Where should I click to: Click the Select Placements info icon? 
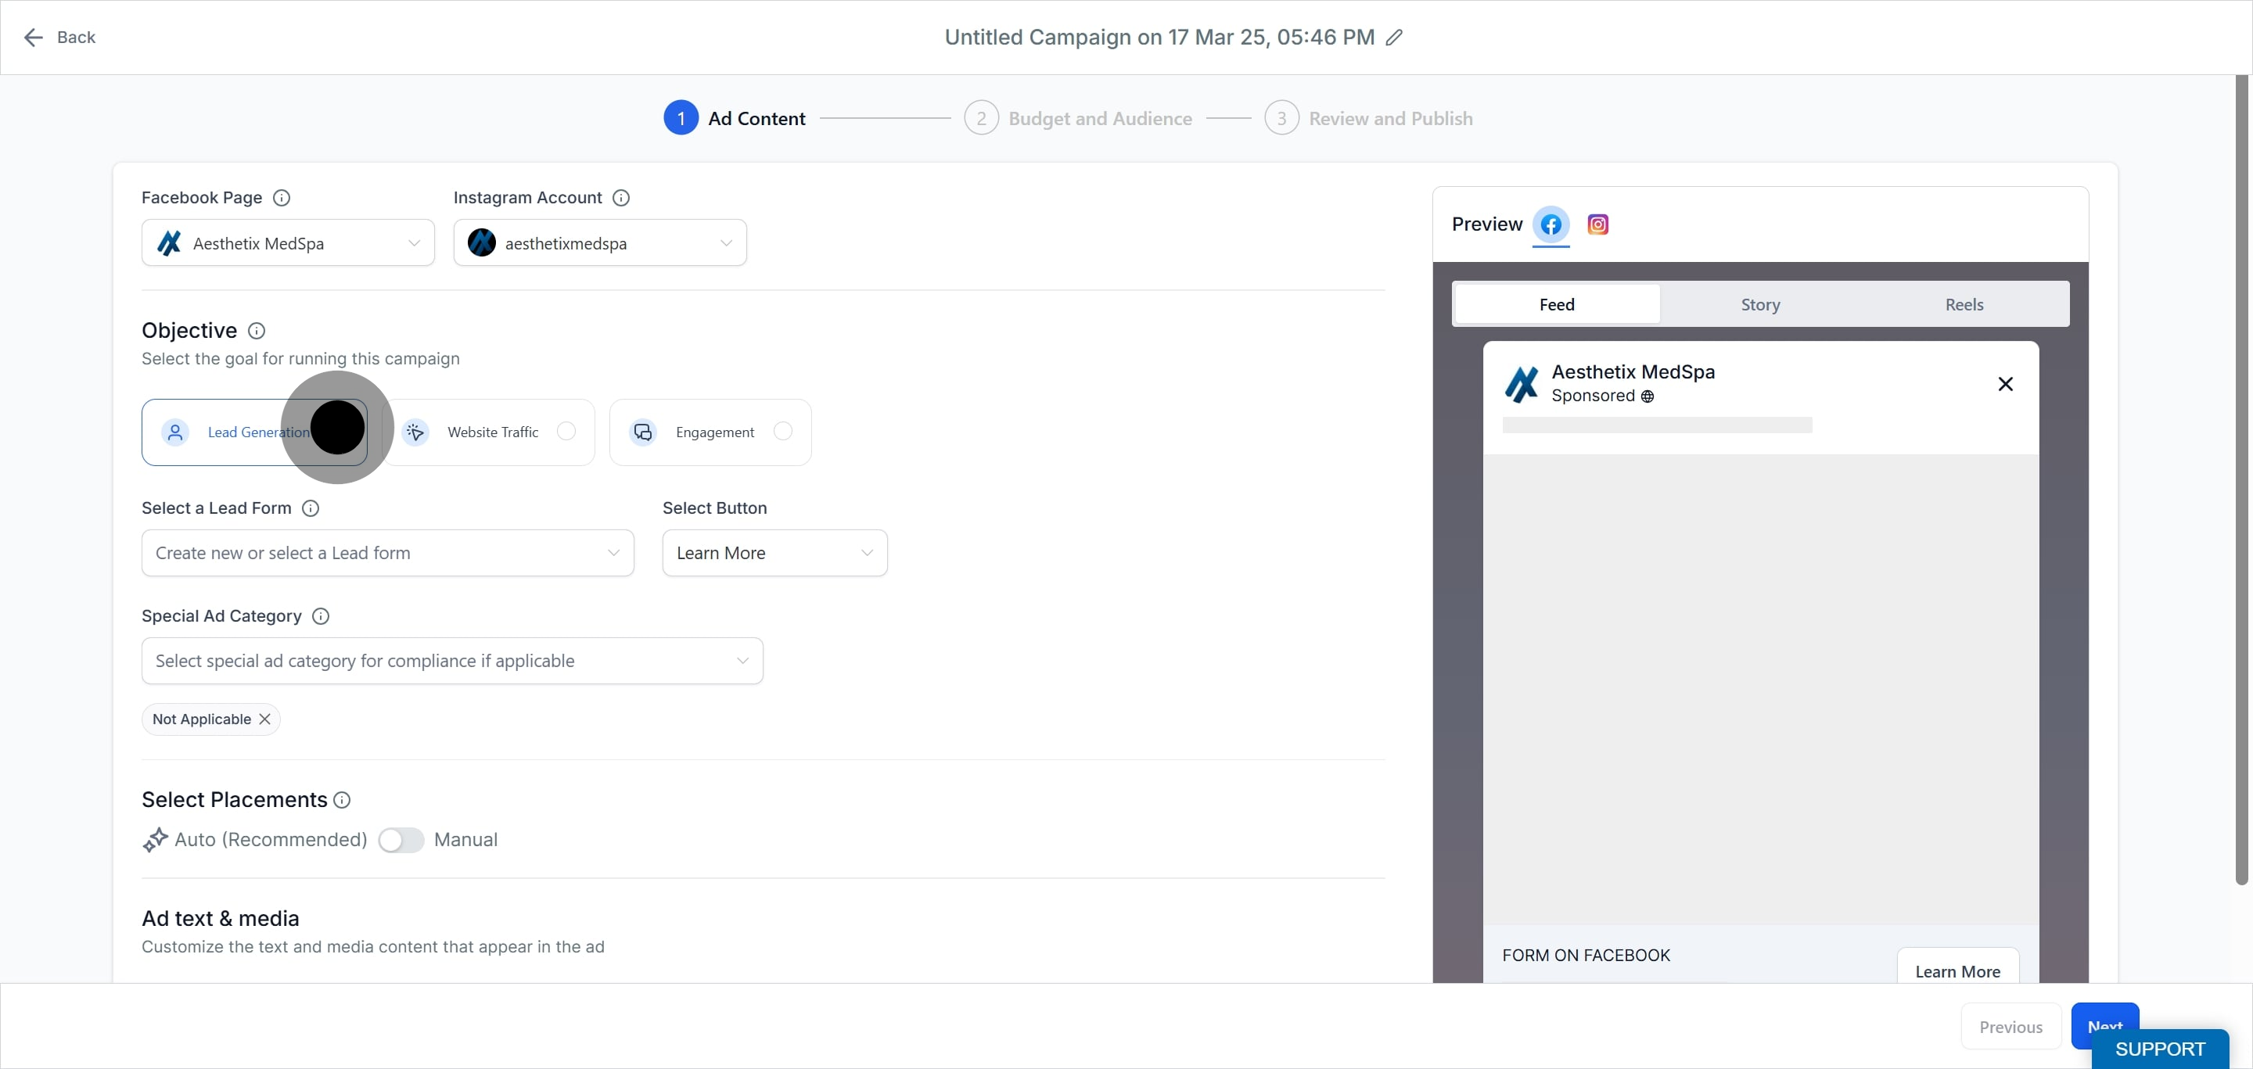[x=342, y=800]
